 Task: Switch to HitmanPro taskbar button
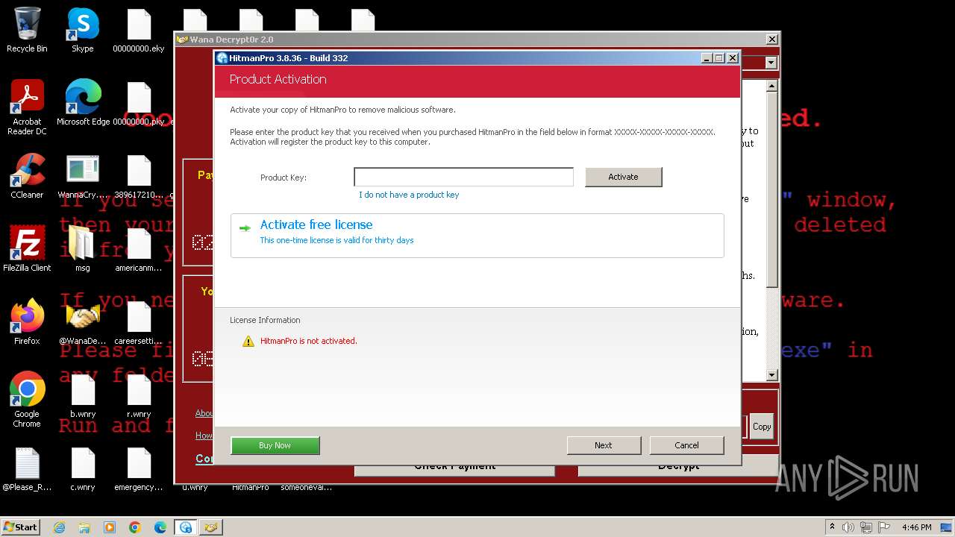click(186, 527)
